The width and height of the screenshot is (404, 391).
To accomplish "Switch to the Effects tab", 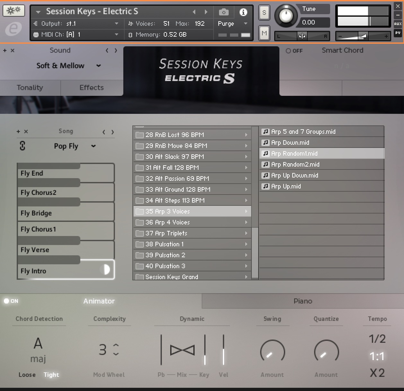I will (92, 87).
